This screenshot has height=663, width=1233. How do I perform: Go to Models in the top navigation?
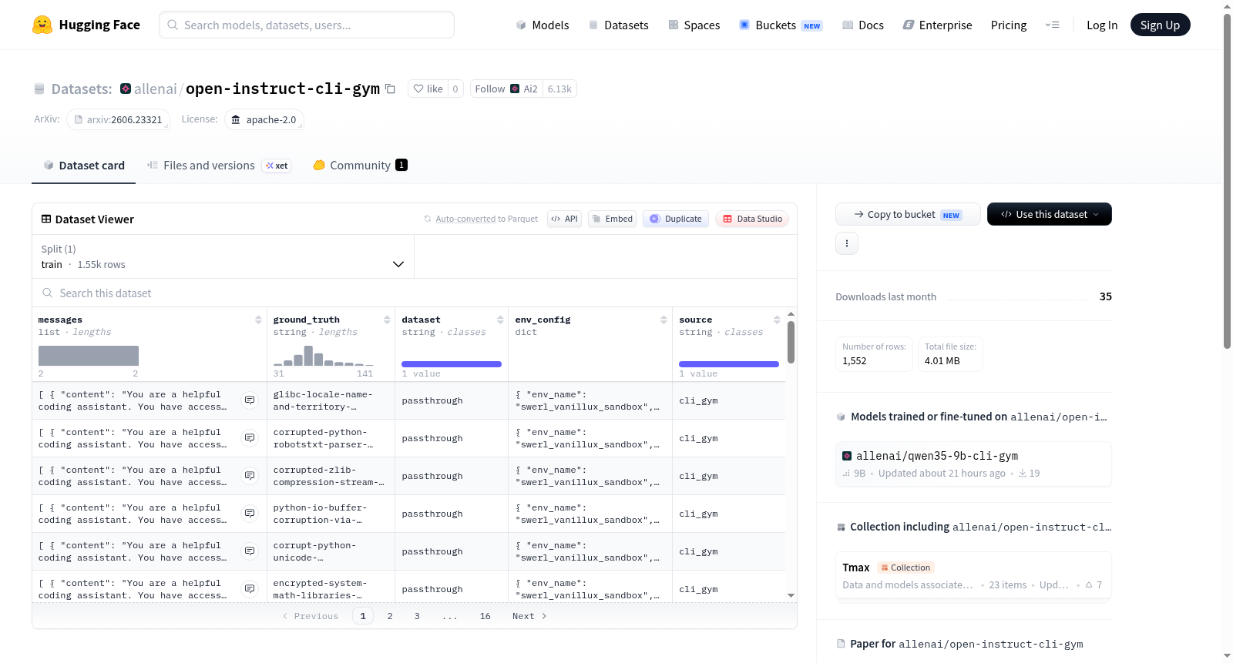coord(543,25)
